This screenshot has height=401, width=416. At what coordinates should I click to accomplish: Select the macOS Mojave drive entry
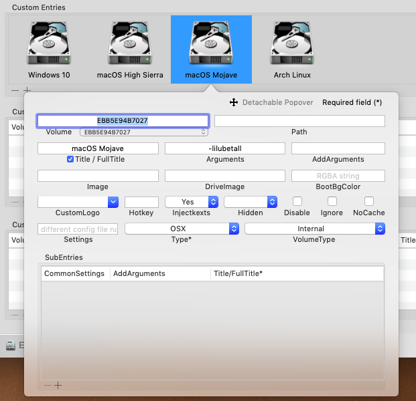pyautogui.click(x=211, y=49)
